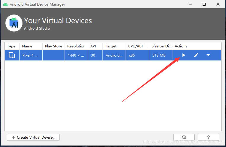Select the phone device type icon
Screen dimensions: 226x147
coord(12,55)
